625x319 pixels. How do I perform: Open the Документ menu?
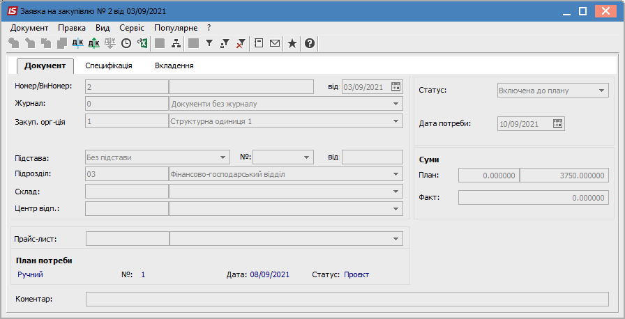(29, 28)
